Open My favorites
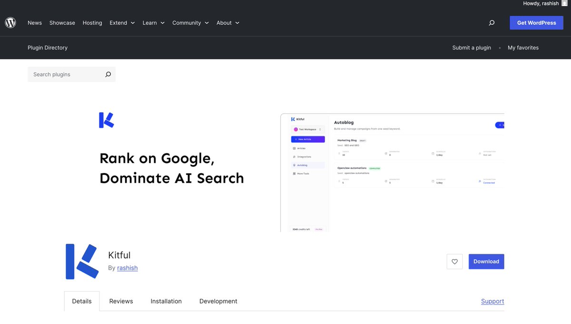This screenshot has height=324, width=571. (x=523, y=48)
